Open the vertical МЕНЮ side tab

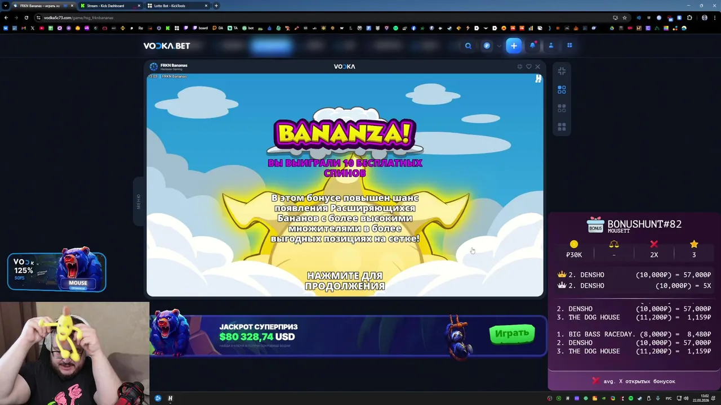pos(139,201)
